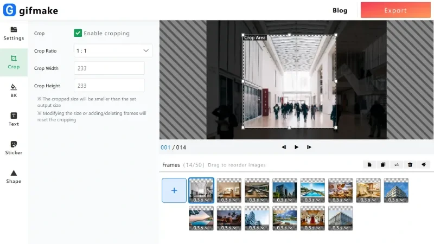Viewport: 434px width, 244px height.
Task: Click the gifmake logo icon
Action: click(9, 10)
